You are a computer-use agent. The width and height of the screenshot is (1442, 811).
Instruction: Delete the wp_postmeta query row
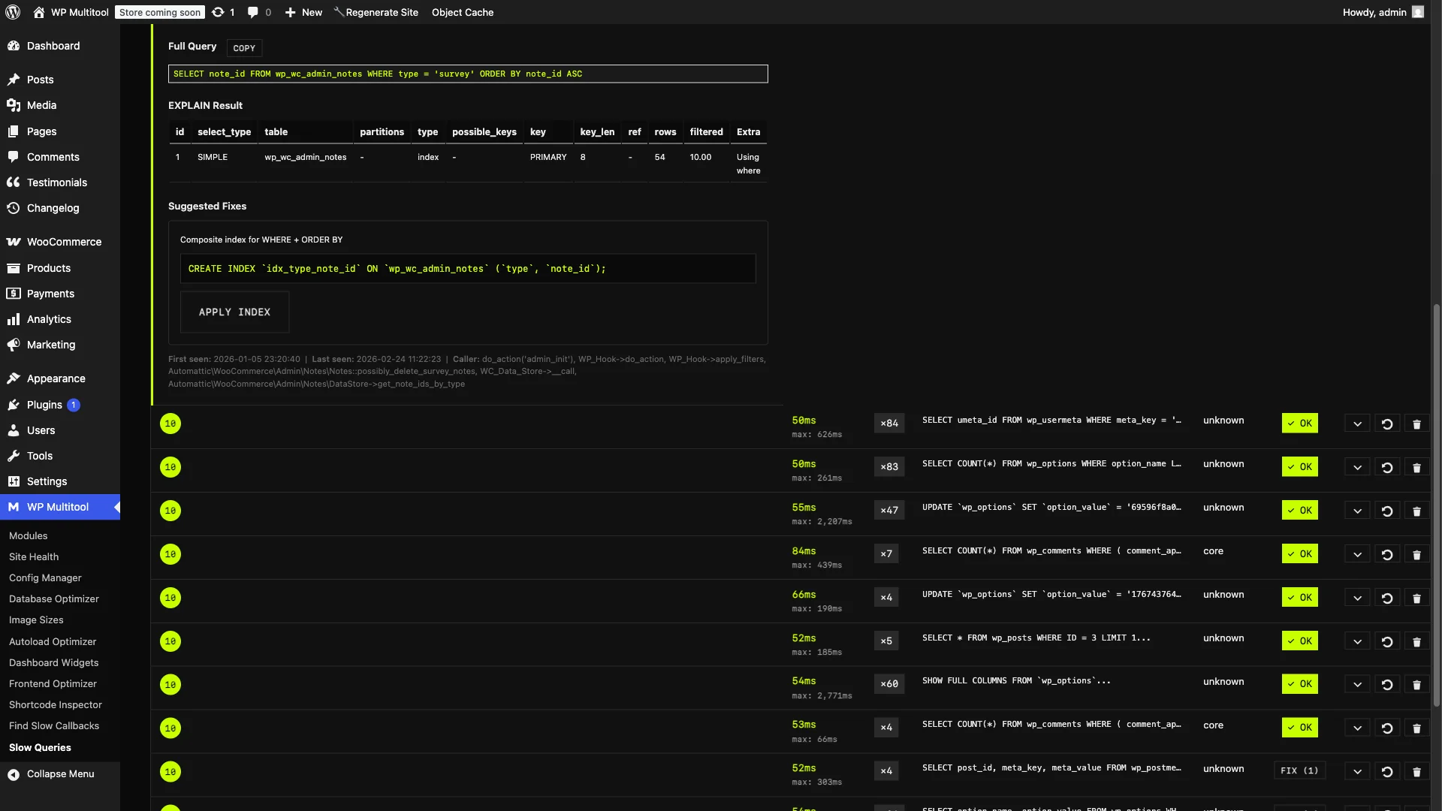(x=1417, y=772)
